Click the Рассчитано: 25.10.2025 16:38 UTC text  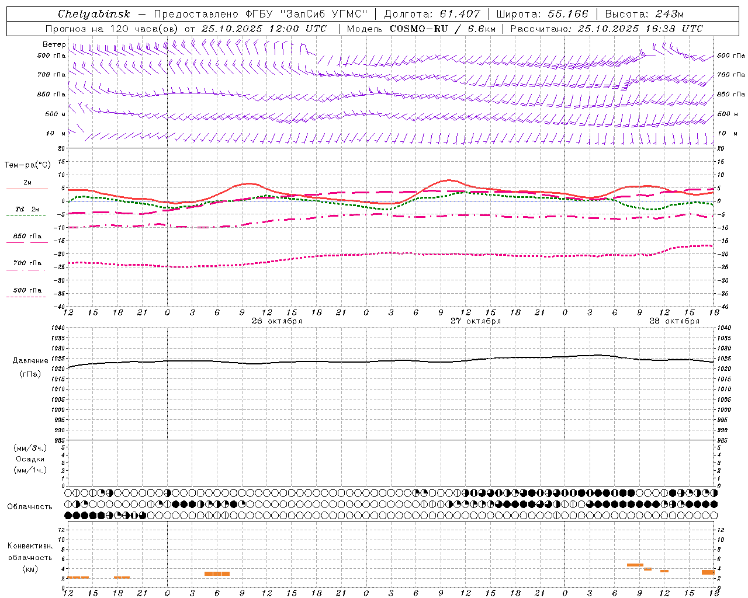(x=607, y=29)
